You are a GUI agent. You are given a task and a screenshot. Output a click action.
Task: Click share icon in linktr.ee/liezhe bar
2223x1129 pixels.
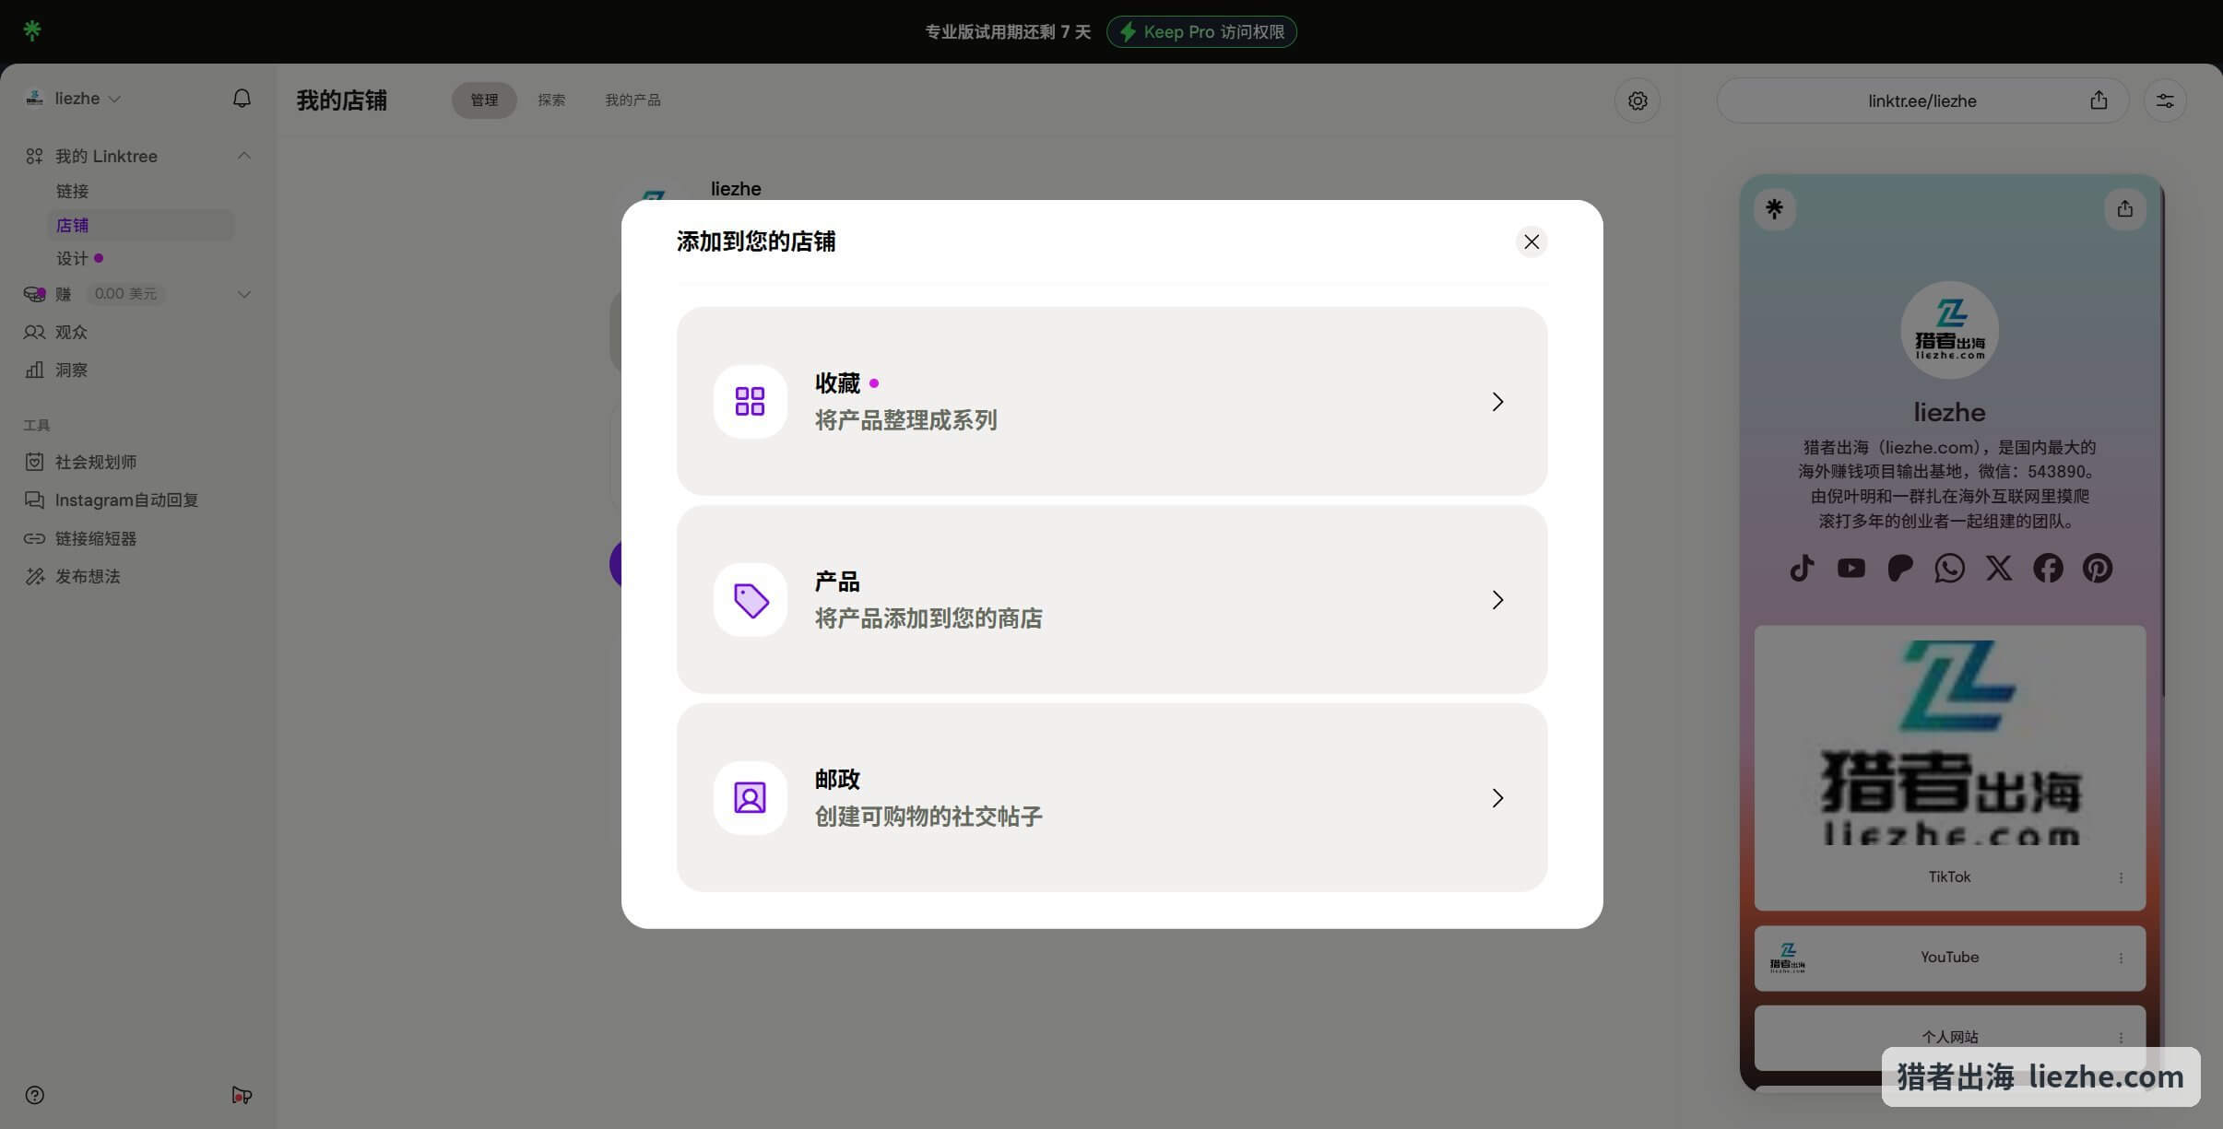pyautogui.click(x=2099, y=100)
